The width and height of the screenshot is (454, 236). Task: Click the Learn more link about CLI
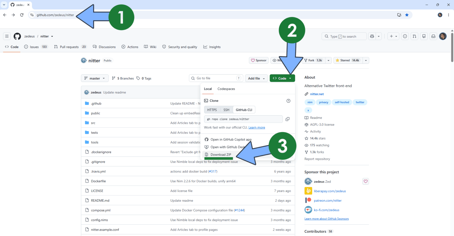[x=257, y=128]
